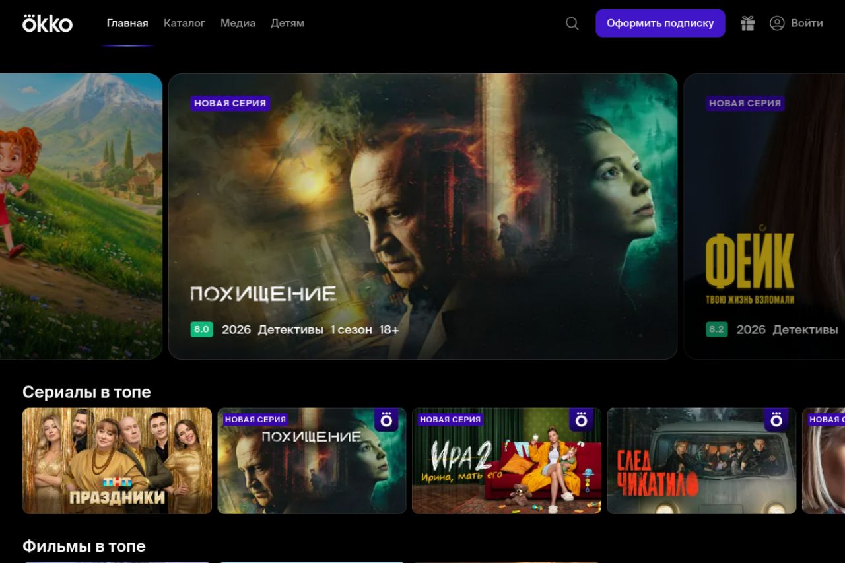Click the 18+ age rating text
The width and height of the screenshot is (845, 563).
(x=389, y=329)
